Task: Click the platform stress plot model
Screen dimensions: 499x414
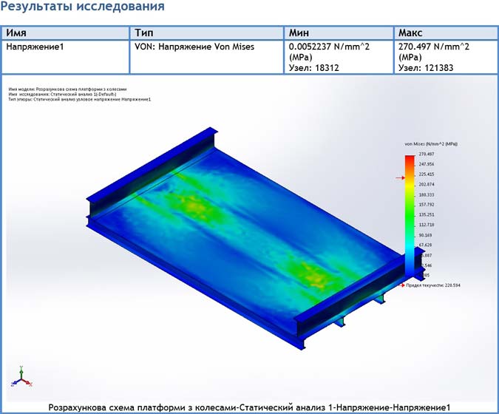Action: [254, 239]
